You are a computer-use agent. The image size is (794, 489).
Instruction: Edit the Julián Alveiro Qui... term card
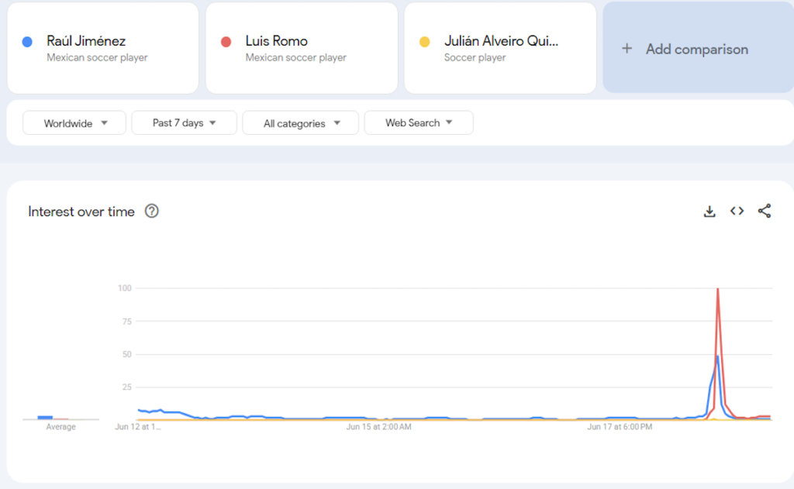(500, 48)
